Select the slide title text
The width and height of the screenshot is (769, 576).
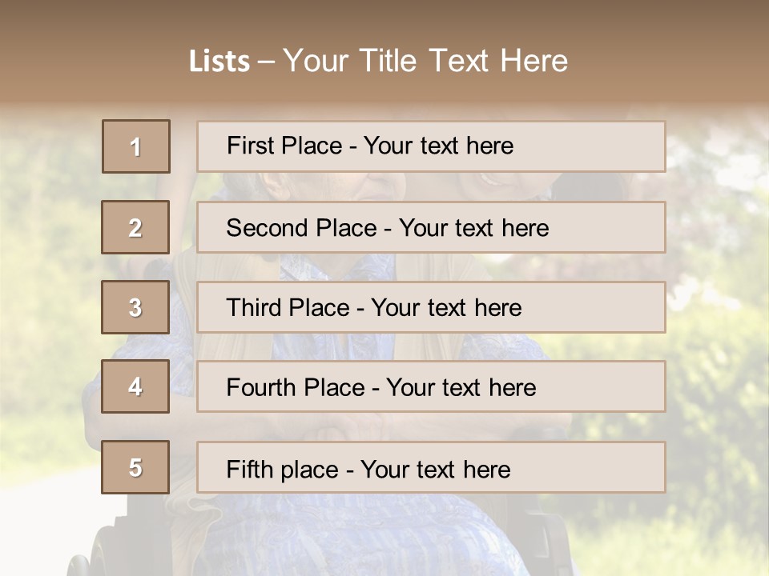coord(378,61)
